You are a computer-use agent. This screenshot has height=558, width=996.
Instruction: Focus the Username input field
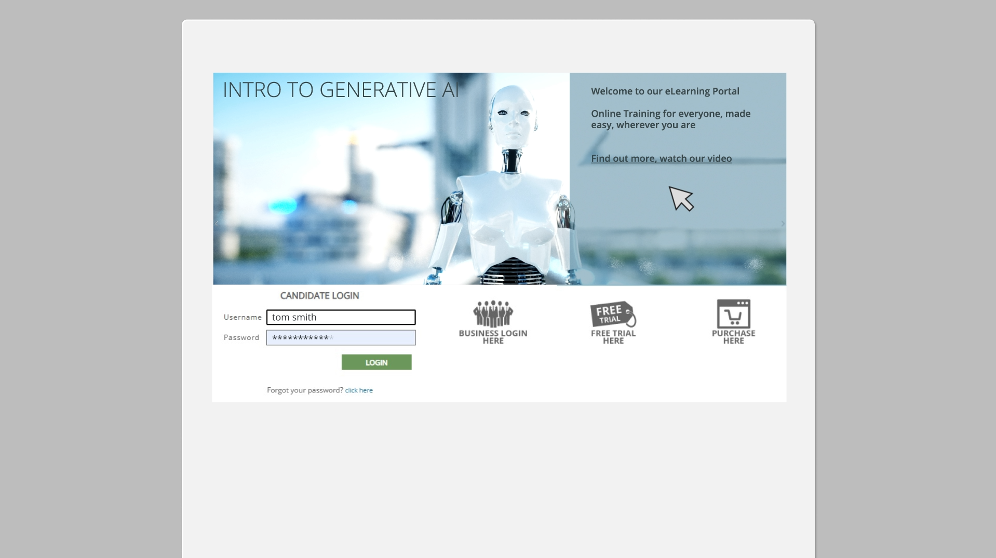[341, 317]
